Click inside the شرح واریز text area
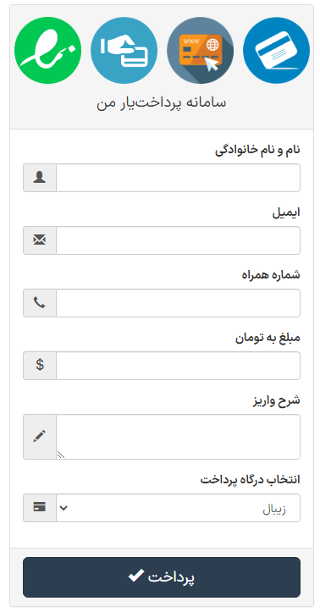320x612 pixels. (x=179, y=437)
